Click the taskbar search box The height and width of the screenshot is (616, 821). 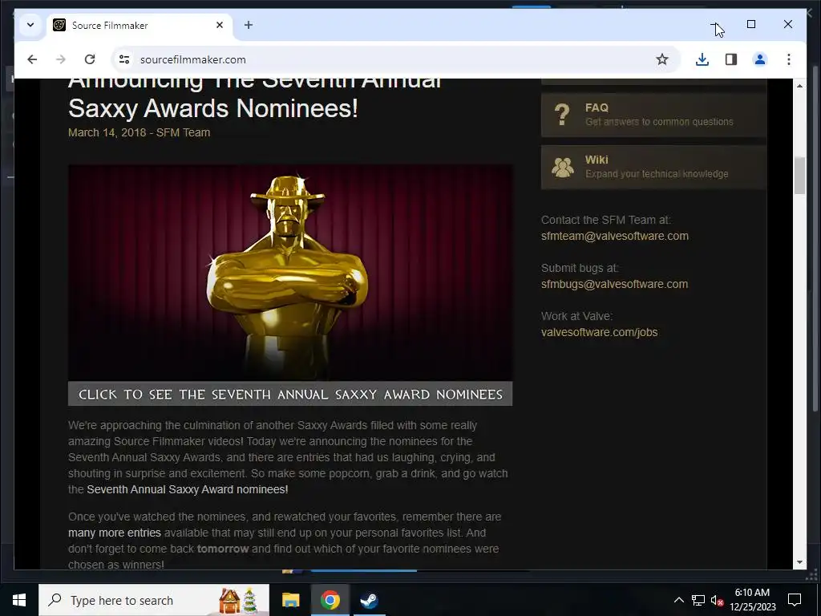point(154,600)
